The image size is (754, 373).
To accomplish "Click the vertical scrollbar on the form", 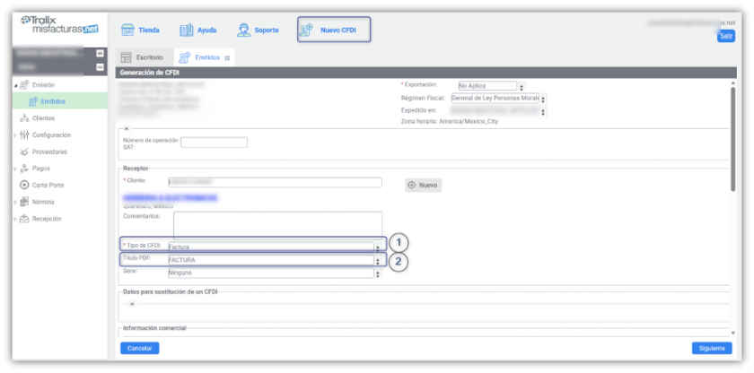I will [733, 134].
